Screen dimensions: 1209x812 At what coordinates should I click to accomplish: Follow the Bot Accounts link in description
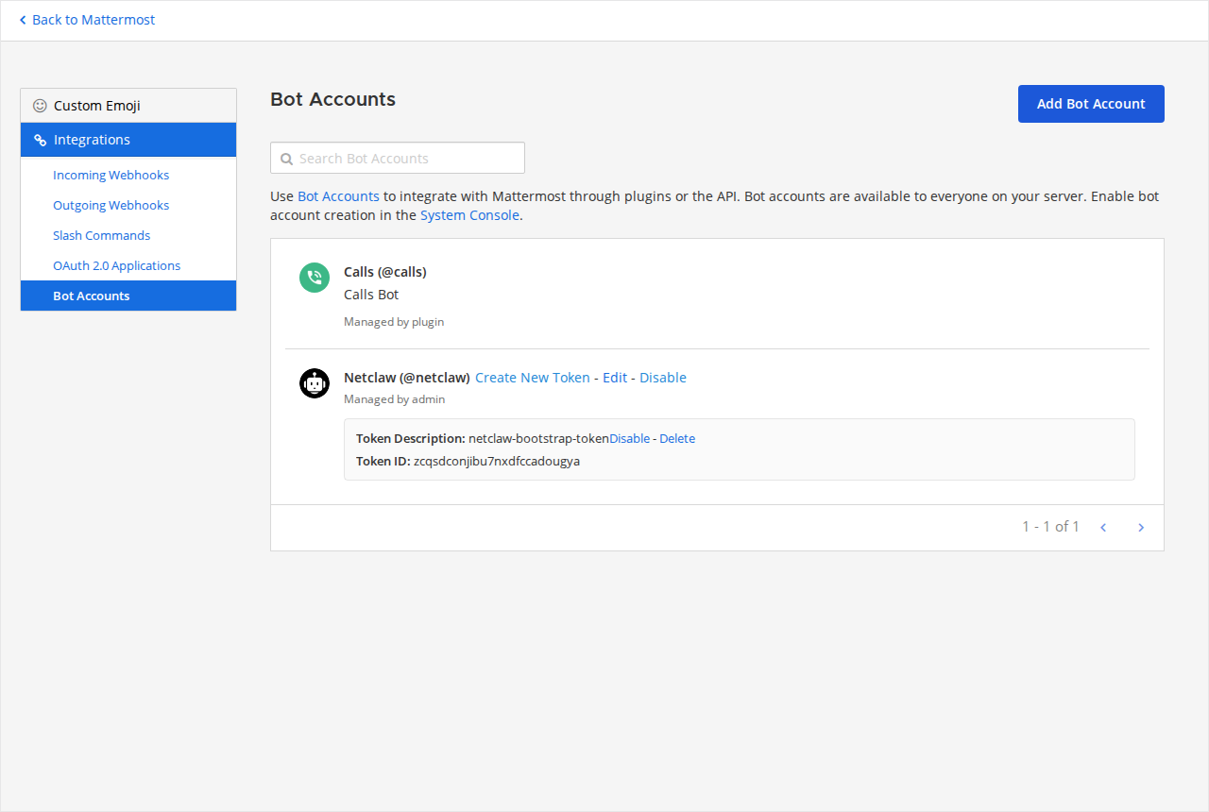click(338, 196)
